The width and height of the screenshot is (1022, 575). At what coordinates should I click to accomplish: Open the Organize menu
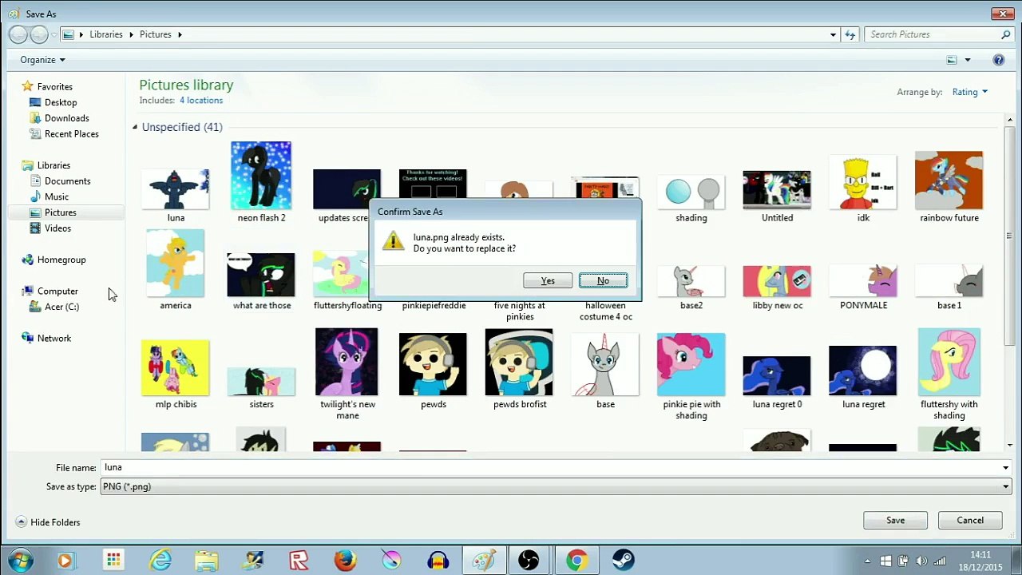43,60
